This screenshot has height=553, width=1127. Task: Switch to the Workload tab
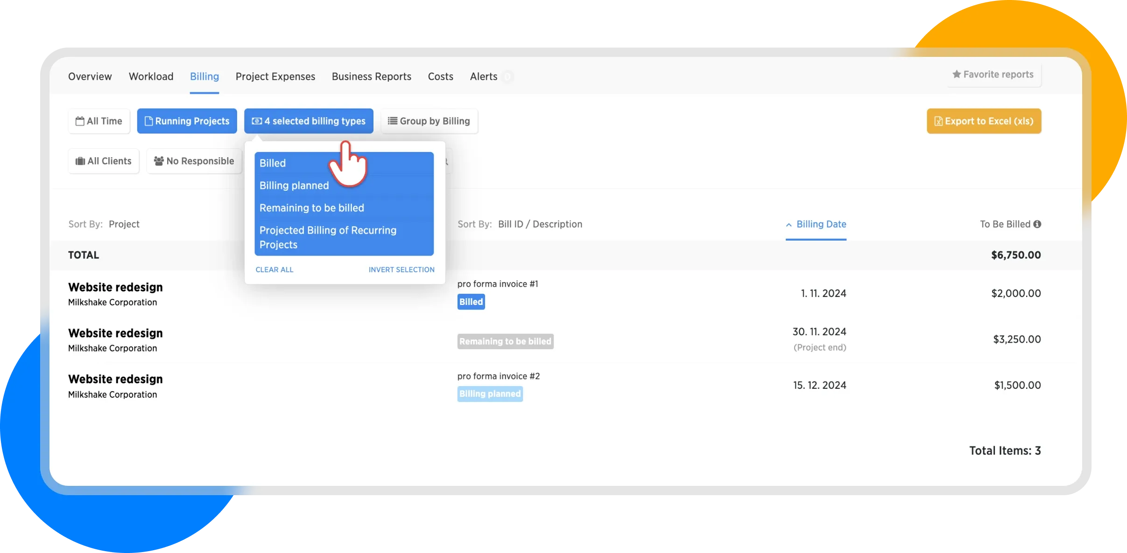tap(151, 76)
